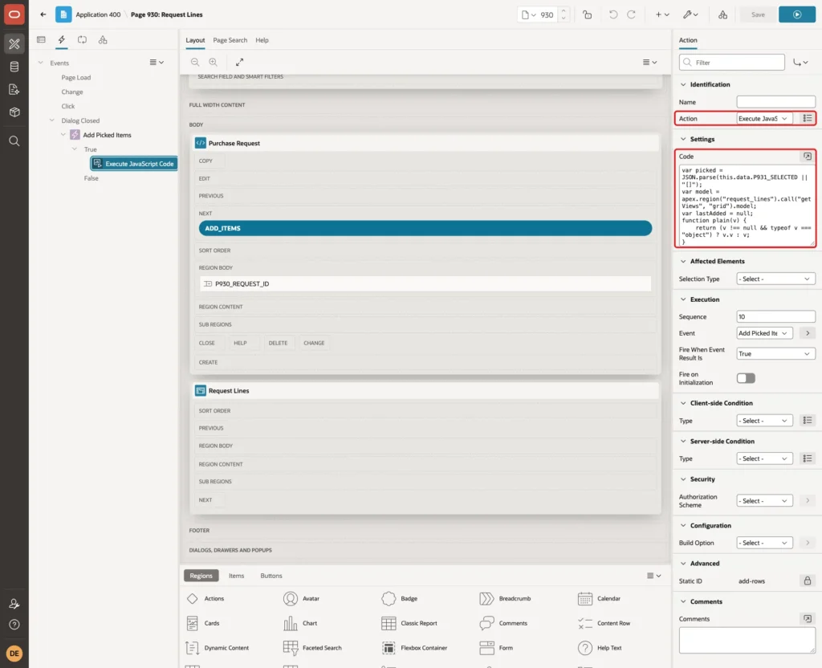Open Fire When Event Result Is dropdown
The height and width of the screenshot is (668, 822).
pyautogui.click(x=775, y=354)
